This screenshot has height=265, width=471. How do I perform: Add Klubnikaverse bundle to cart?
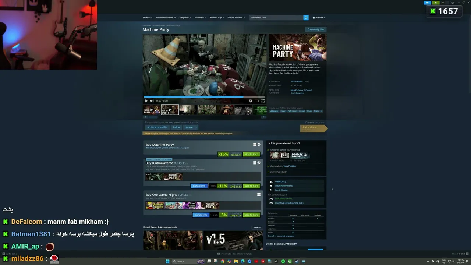click(251, 186)
